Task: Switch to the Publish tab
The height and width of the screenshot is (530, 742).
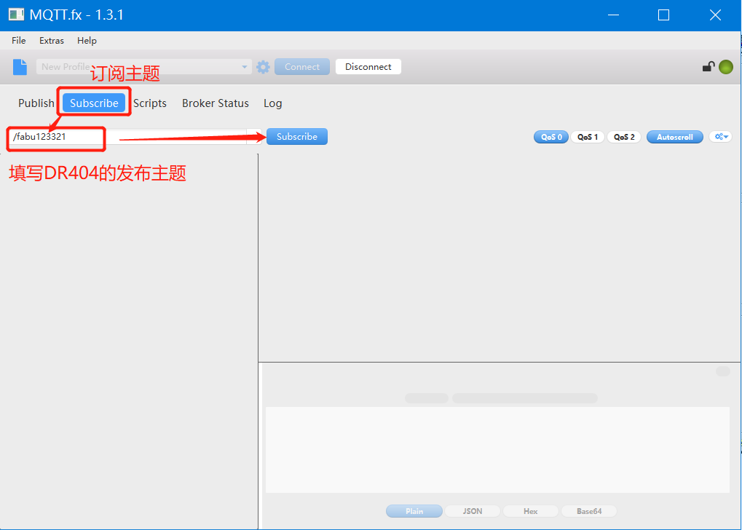Action: tap(36, 103)
